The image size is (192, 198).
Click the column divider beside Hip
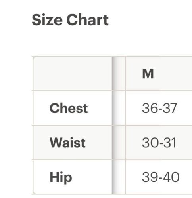pyautogui.click(x=119, y=177)
